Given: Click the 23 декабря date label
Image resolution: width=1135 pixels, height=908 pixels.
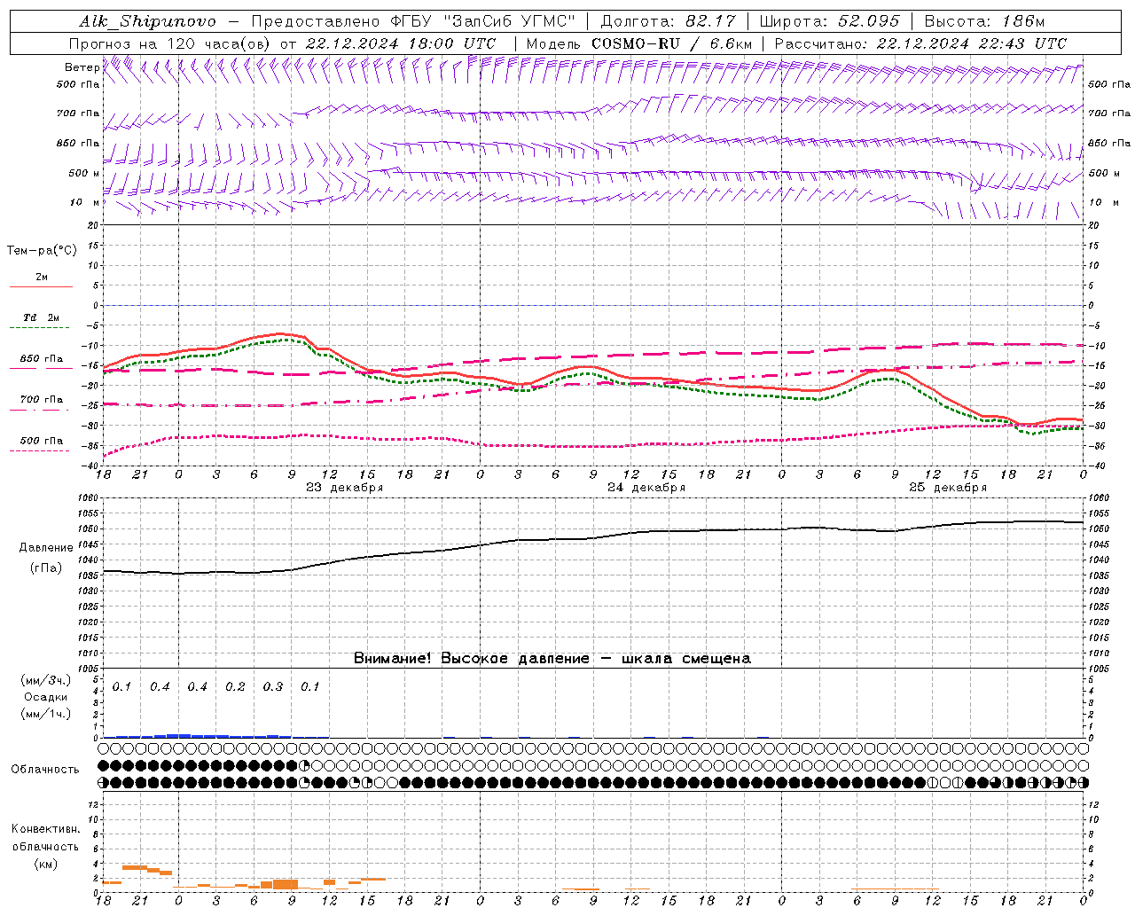Looking at the screenshot, I should click(344, 488).
